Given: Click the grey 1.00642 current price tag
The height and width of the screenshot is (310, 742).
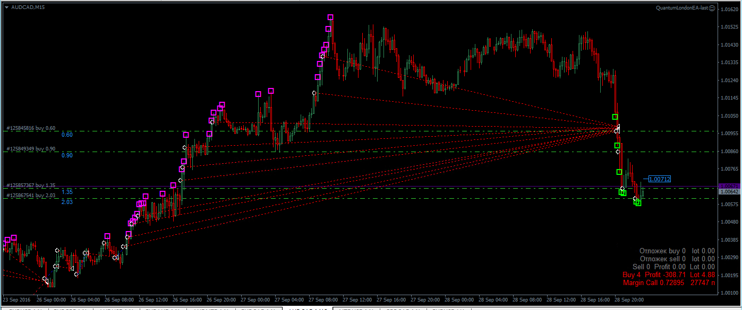Looking at the screenshot, I should 728,191.
